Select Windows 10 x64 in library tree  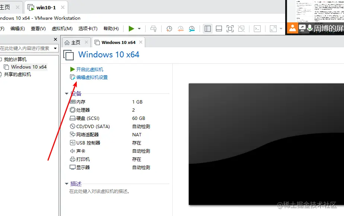point(29,67)
